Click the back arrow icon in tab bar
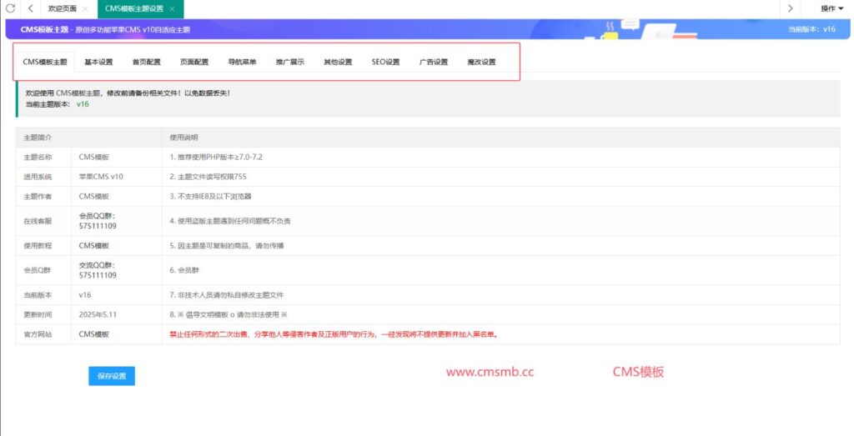Screen dimensions: 854x436 (31, 8)
